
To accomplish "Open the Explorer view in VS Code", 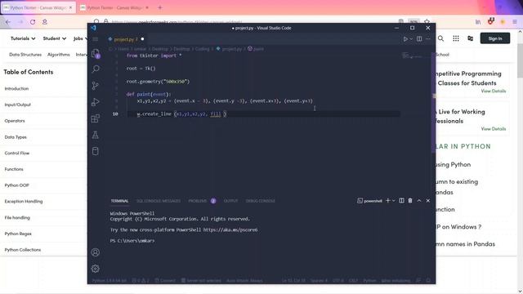I will 96,53.
